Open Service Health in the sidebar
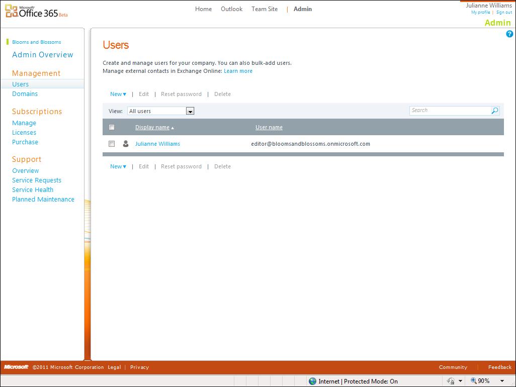 [x=33, y=189]
